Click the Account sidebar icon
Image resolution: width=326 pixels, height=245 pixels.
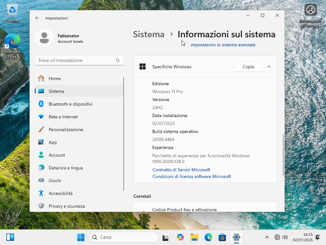[x=41, y=155]
